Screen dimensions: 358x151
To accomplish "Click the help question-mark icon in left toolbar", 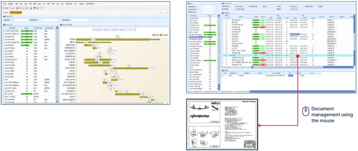I will coord(42,8).
